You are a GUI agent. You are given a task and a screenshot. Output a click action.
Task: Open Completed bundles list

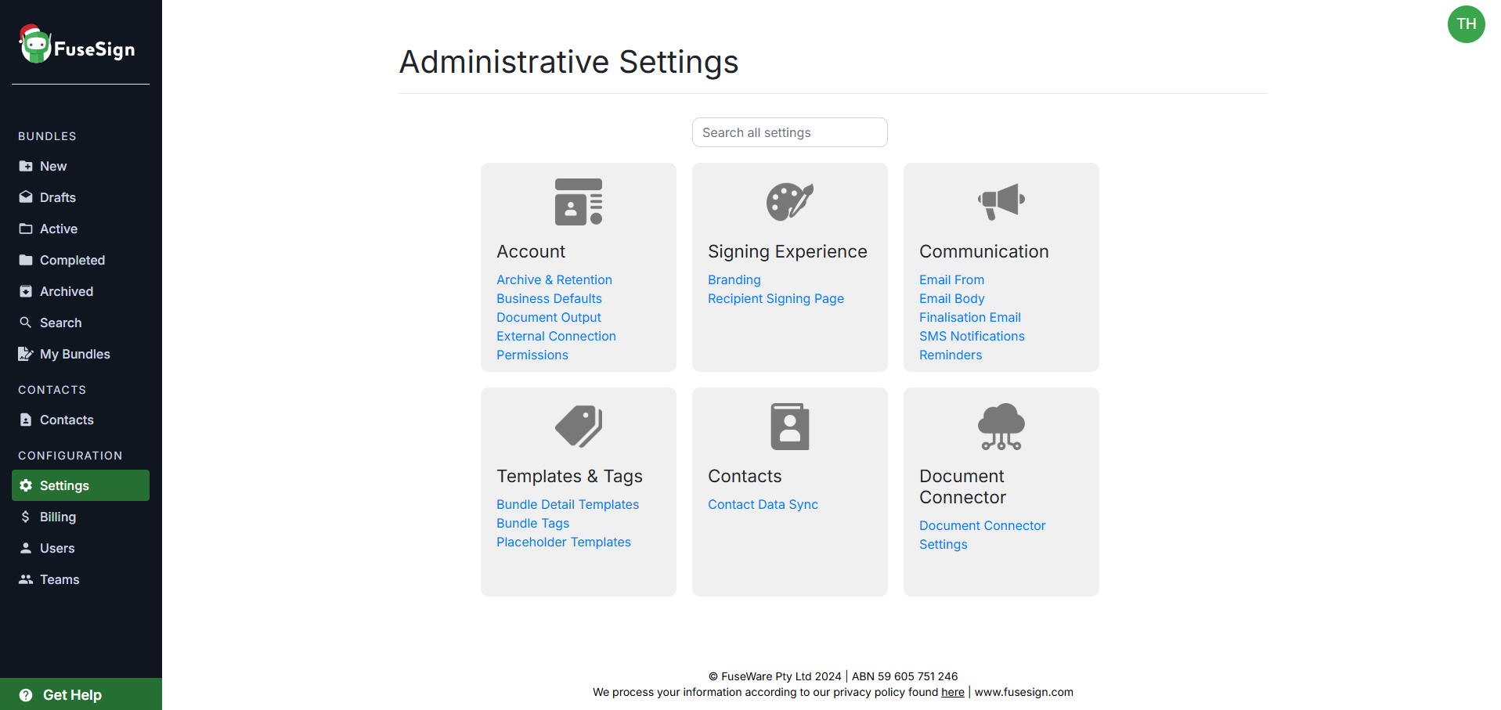pyautogui.click(x=81, y=260)
